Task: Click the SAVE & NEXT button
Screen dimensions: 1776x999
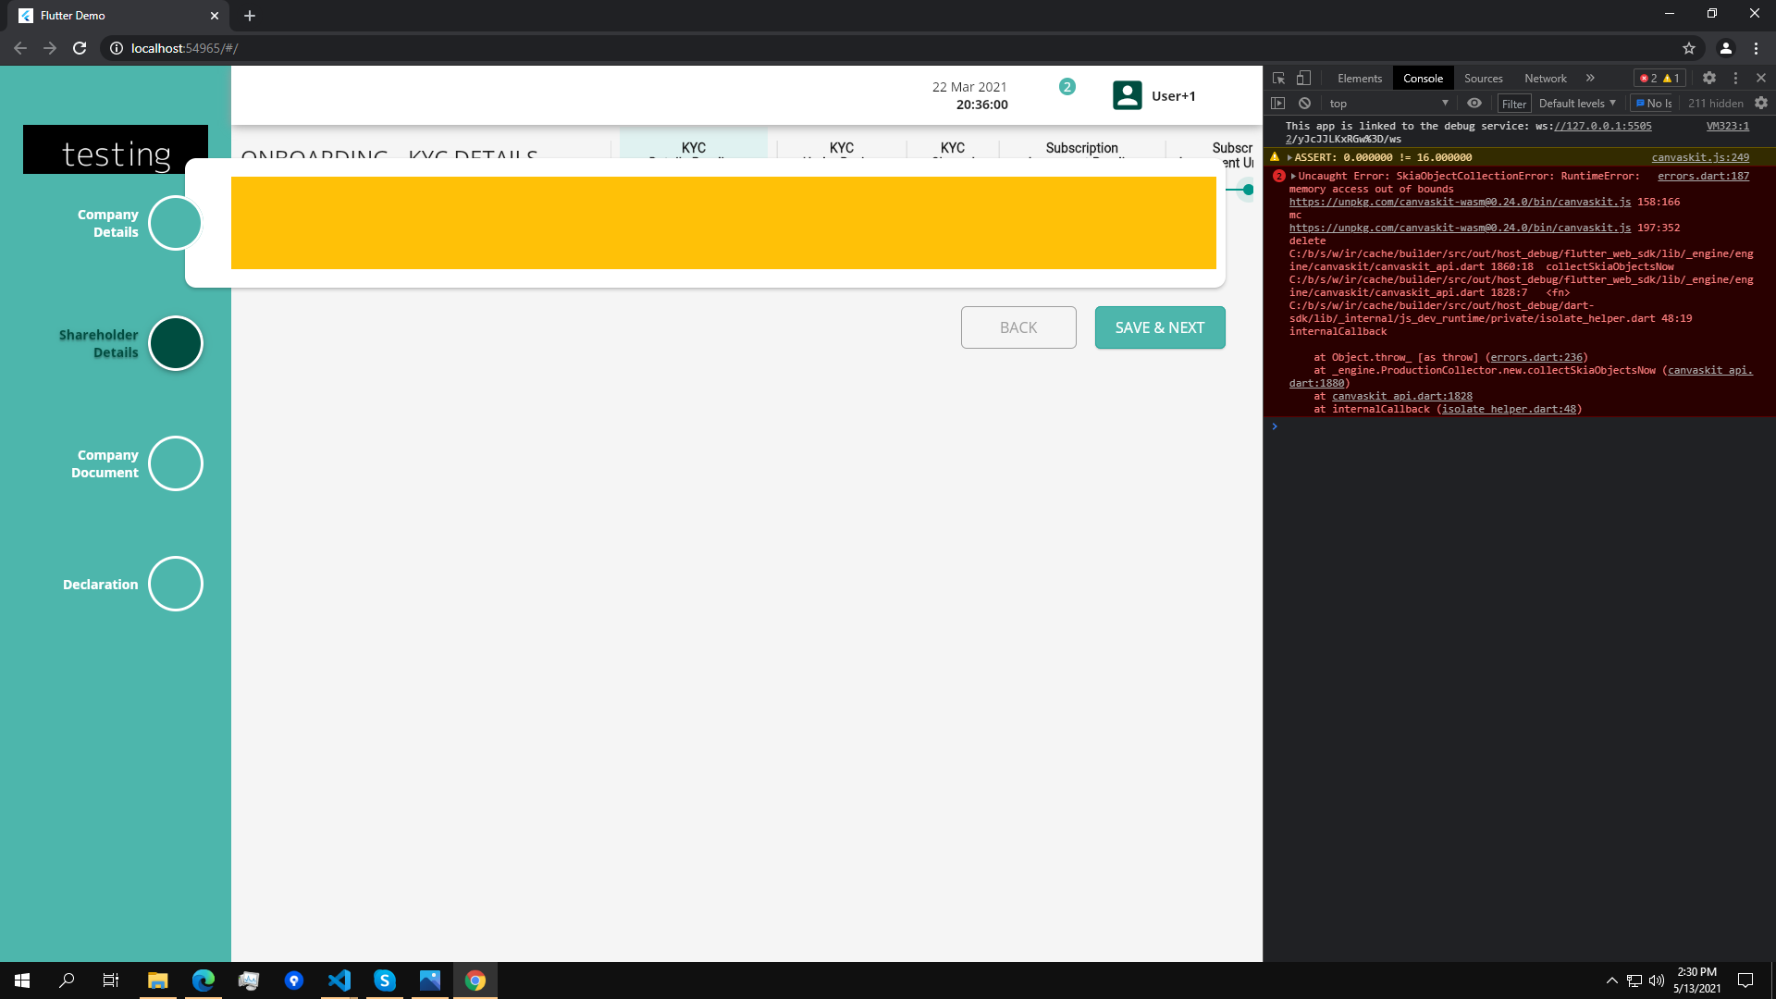Action: coord(1159,327)
